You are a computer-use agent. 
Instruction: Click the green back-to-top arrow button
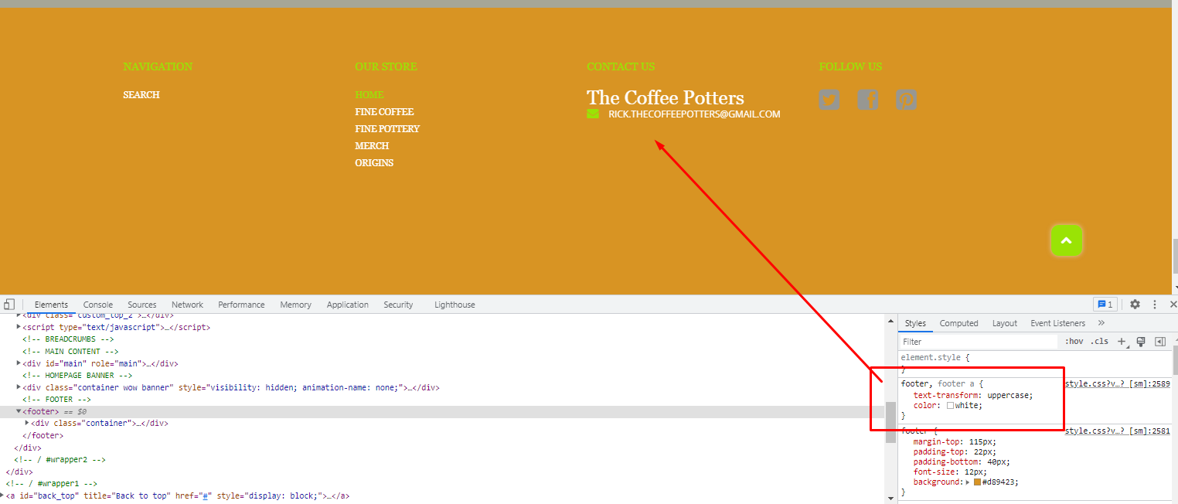point(1066,240)
